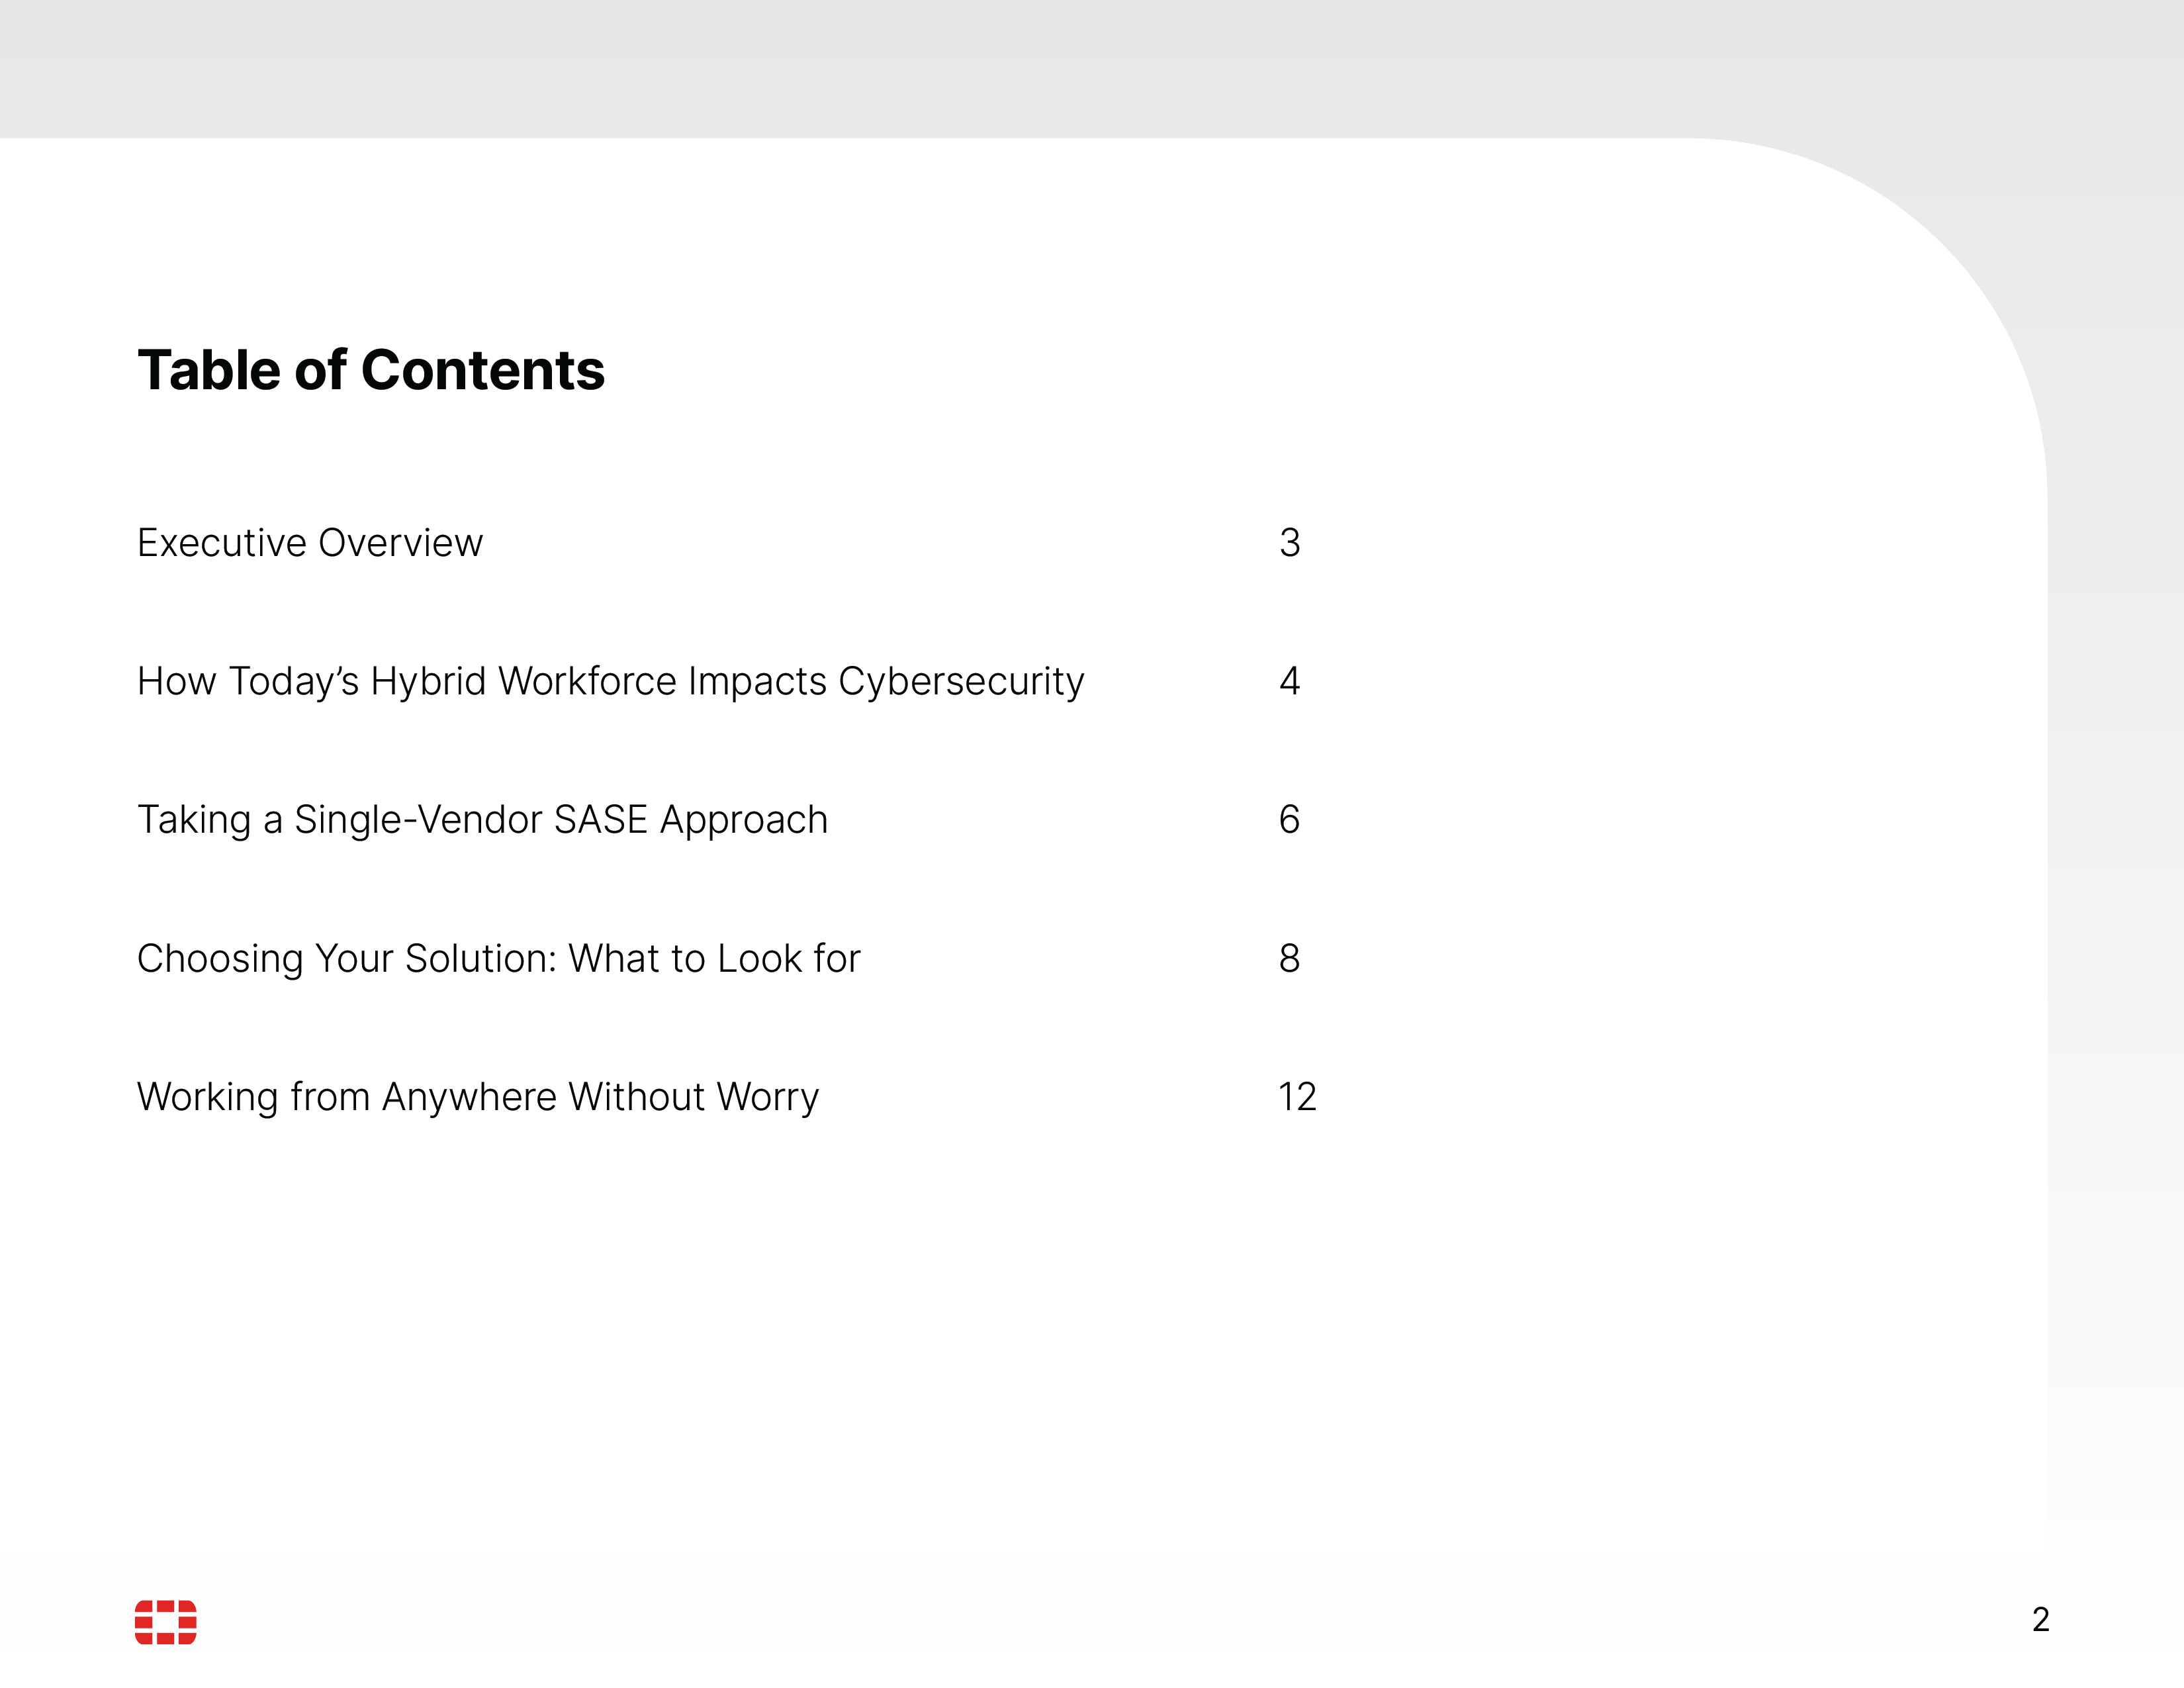Click the word Executive in the first entry
This screenshot has width=2184, height=1688.
tap(222, 543)
